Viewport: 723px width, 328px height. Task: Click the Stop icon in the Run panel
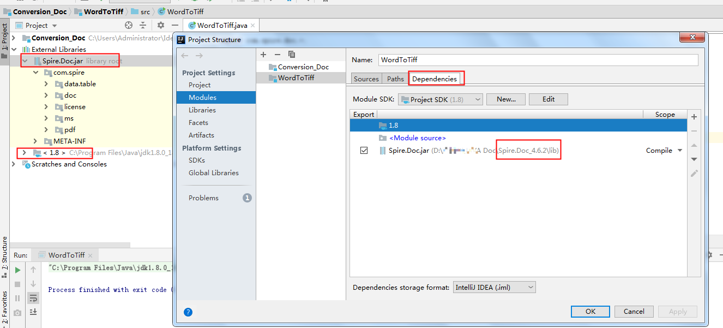(17, 284)
